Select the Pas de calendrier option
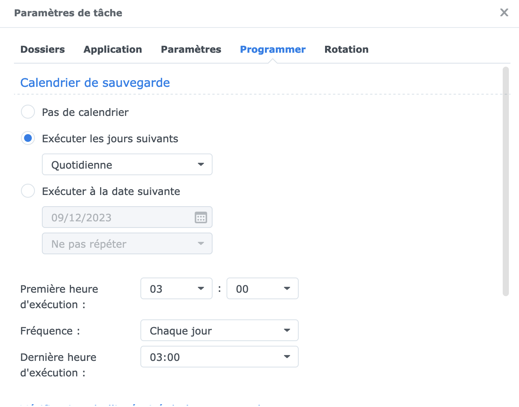This screenshot has width=519, height=407. (x=28, y=112)
